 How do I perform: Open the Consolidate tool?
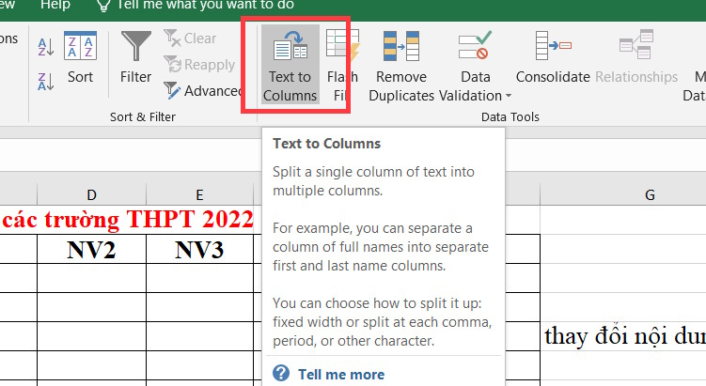click(x=553, y=57)
